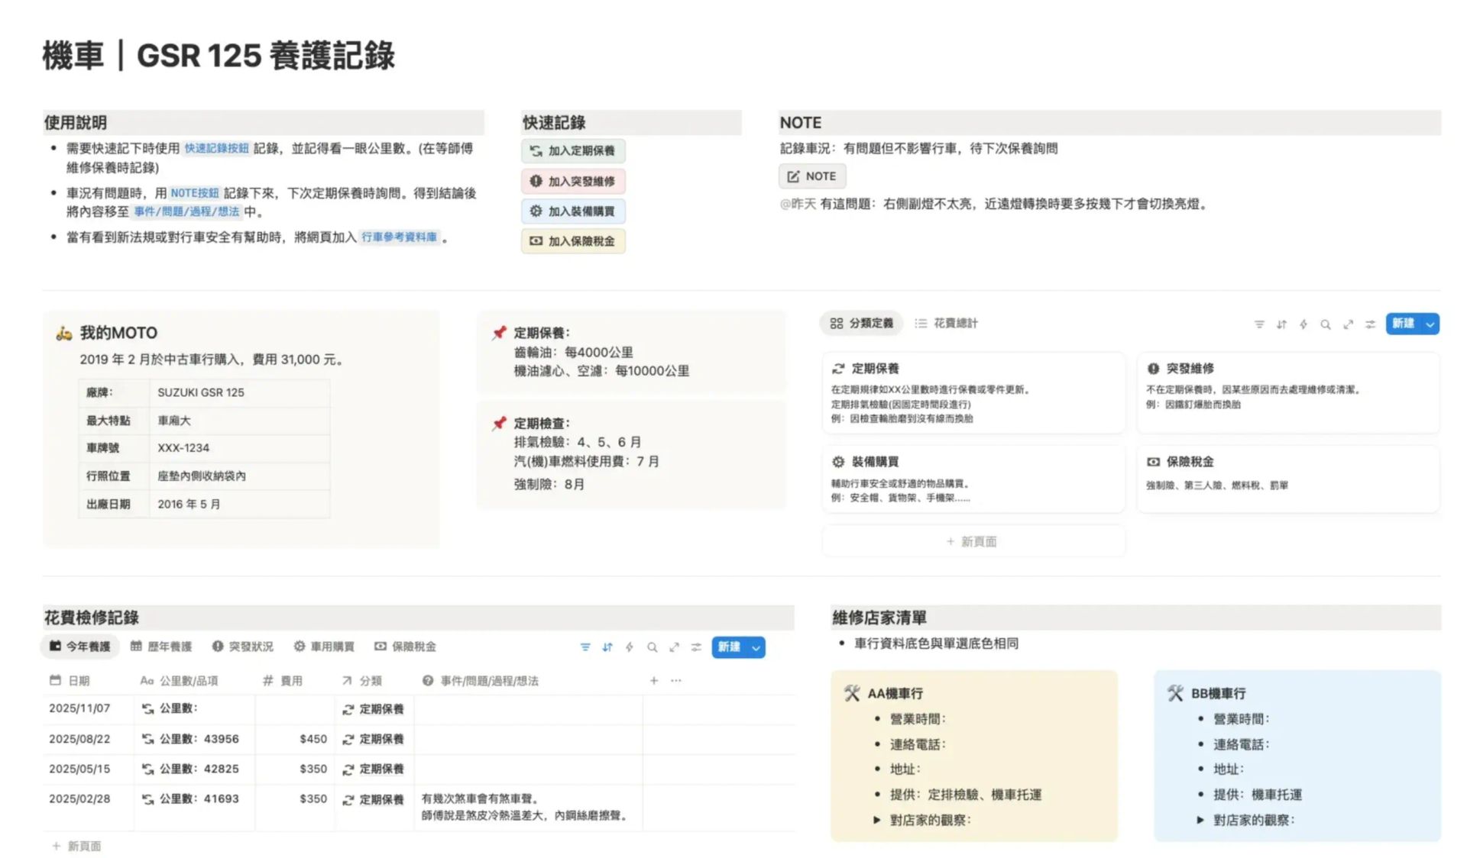Click the sort icon in the expense table toolbar
This screenshot has height=858, width=1467.
point(607,647)
